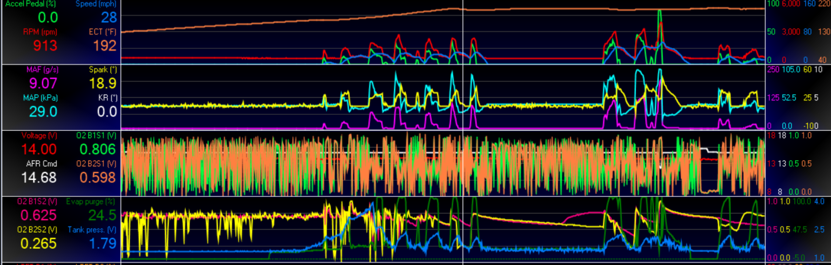Select the Speed (mph) channel label

coord(96,4)
